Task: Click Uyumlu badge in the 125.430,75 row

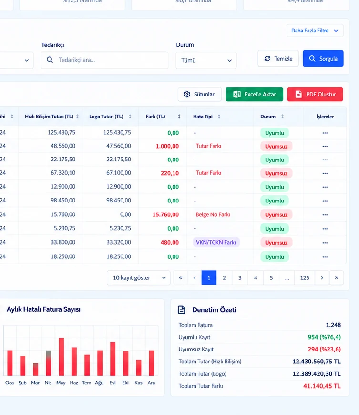Action: click(x=275, y=133)
